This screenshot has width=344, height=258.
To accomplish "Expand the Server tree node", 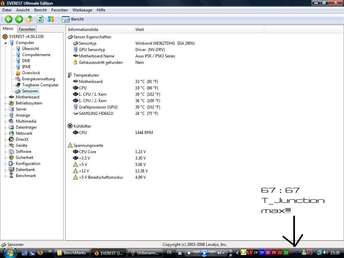I will 5,109.
